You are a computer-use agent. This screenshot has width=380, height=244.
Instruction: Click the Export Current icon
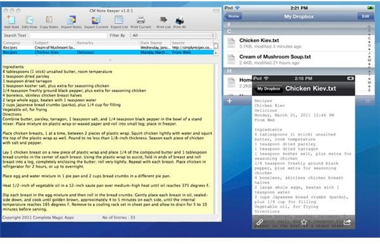coord(96,20)
